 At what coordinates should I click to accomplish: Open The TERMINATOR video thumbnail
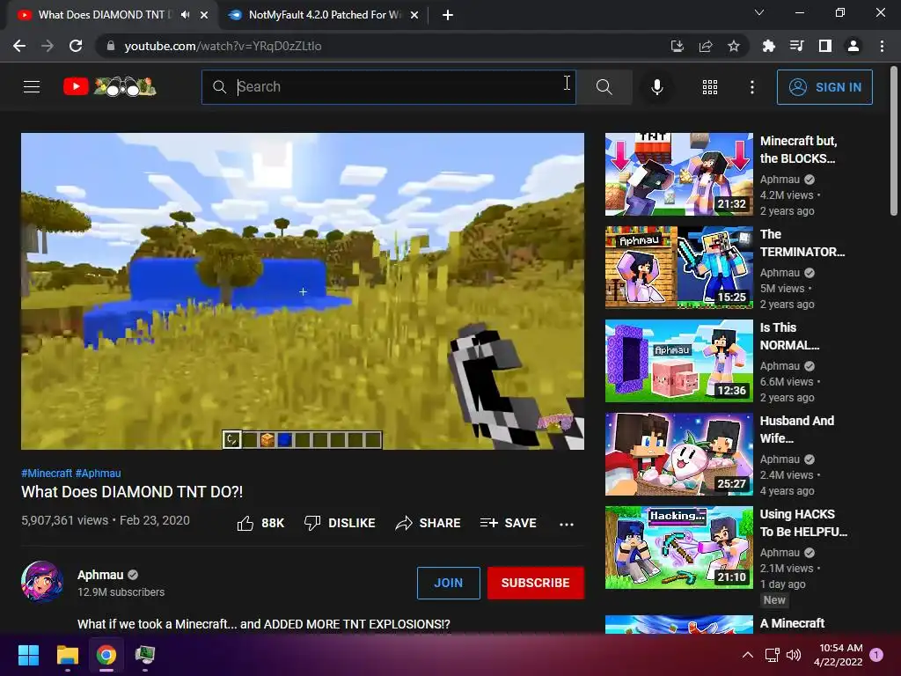pos(679,268)
